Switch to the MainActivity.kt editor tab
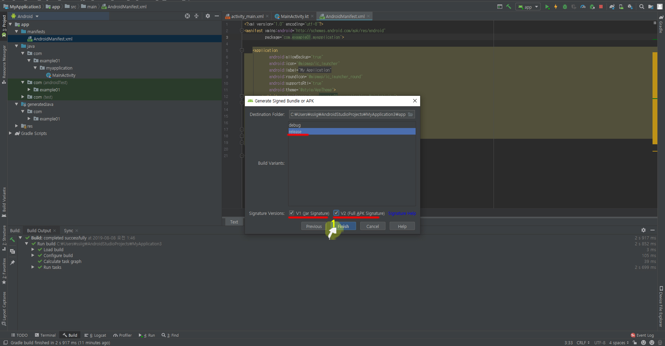 click(294, 16)
